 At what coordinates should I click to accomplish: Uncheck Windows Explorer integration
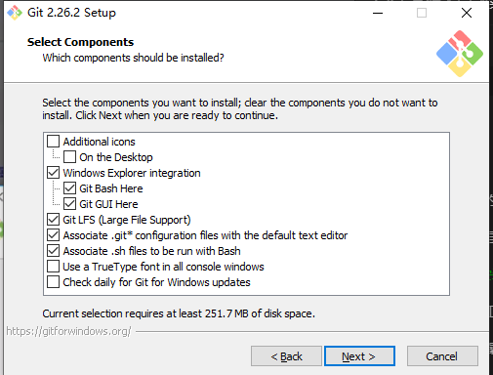pyautogui.click(x=53, y=173)
